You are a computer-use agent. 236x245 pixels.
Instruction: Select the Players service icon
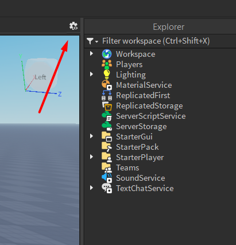point(107,64)
